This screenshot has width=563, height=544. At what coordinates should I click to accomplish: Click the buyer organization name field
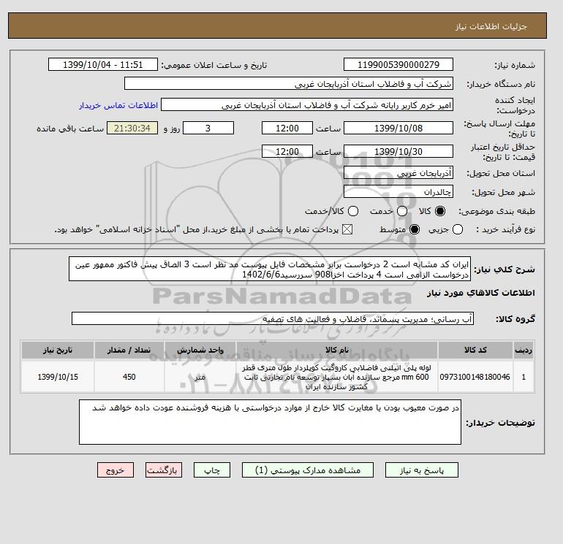coord(289,84)
